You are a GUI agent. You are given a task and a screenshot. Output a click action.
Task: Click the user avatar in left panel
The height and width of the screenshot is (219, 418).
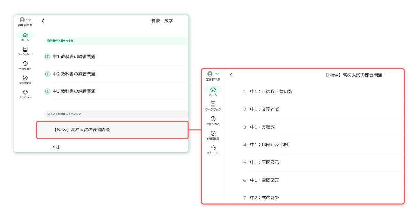(22, 20)
